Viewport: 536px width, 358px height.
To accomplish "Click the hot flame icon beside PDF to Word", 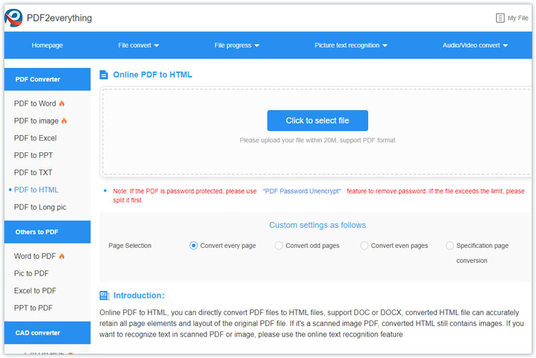I will click(62, 104).
